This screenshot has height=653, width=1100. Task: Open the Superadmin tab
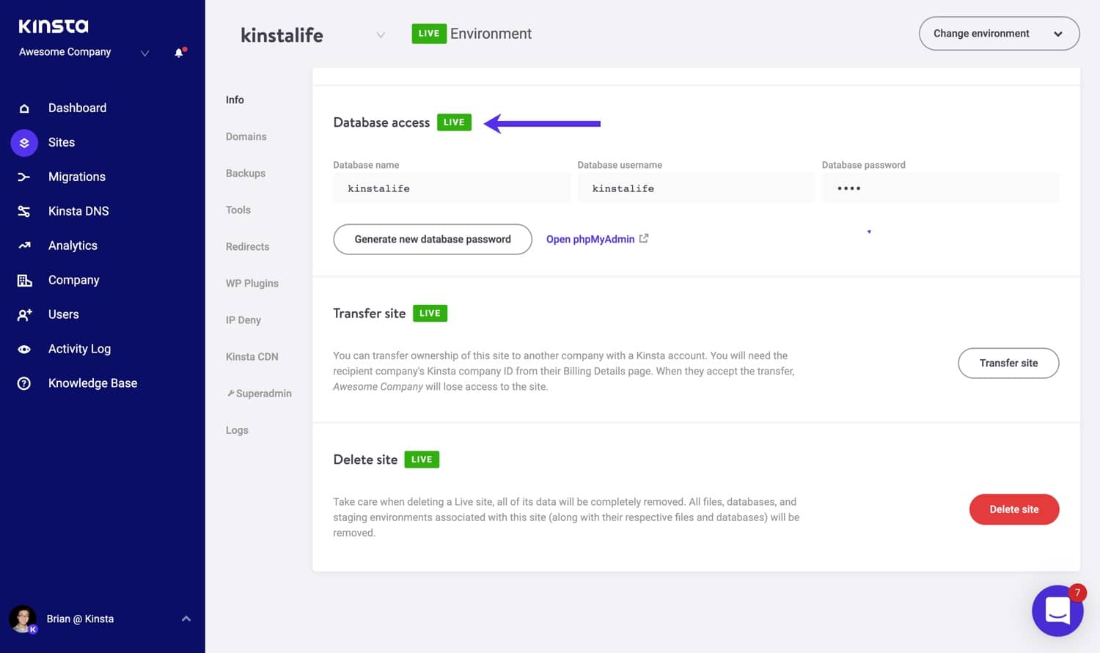click(x=259, y=394)
